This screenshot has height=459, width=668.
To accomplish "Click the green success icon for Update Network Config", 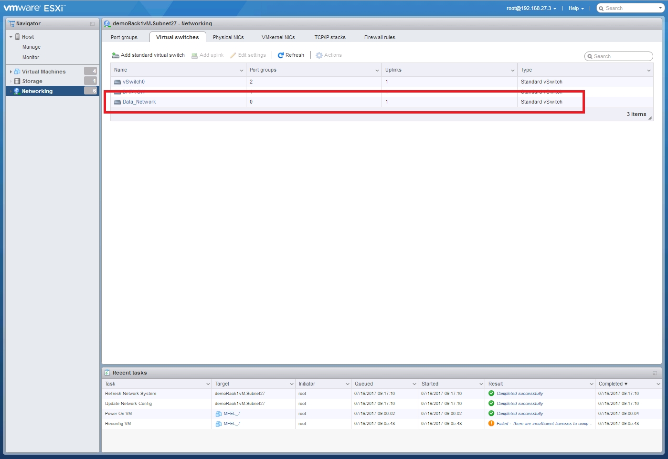I will 491,404.
